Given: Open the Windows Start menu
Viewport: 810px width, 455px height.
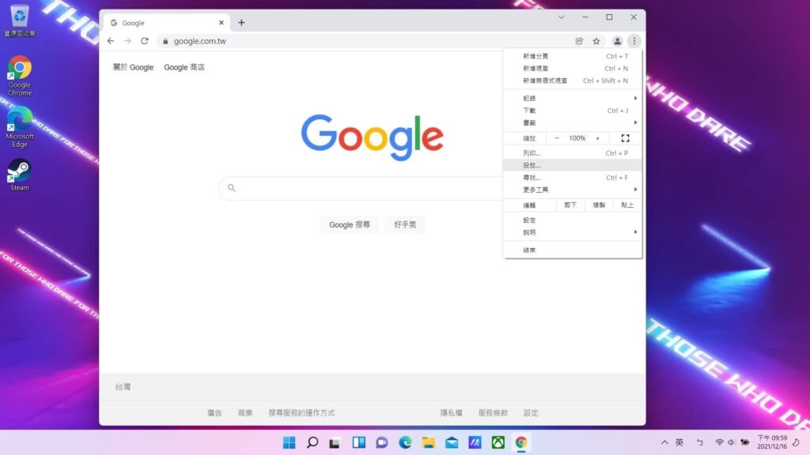Looking at the screenshot, I should (x=290, y=442).
